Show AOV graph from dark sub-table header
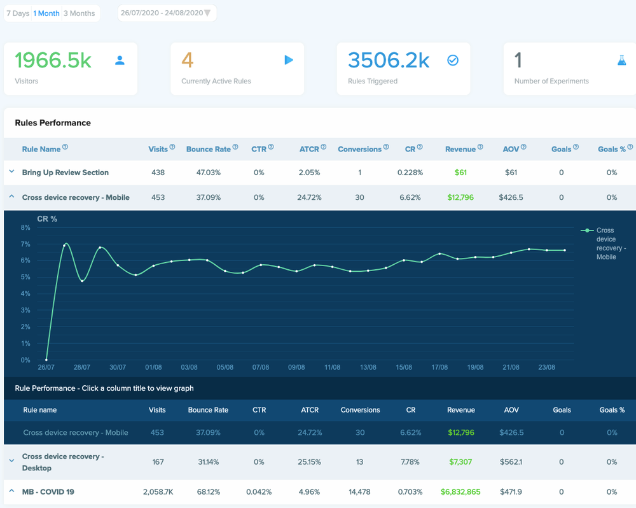The width and height of the screenshot is (636, 508). click(511, 410)
